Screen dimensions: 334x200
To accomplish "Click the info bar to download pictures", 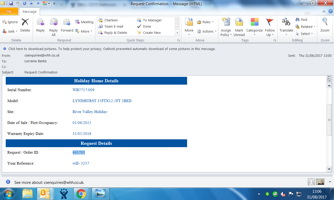I will 112,49.
